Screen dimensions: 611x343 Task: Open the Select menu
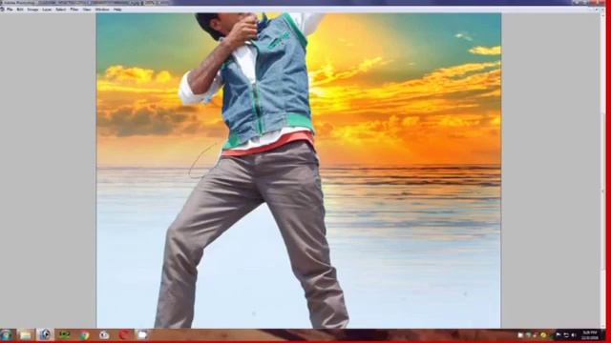[x=61, y=10]
